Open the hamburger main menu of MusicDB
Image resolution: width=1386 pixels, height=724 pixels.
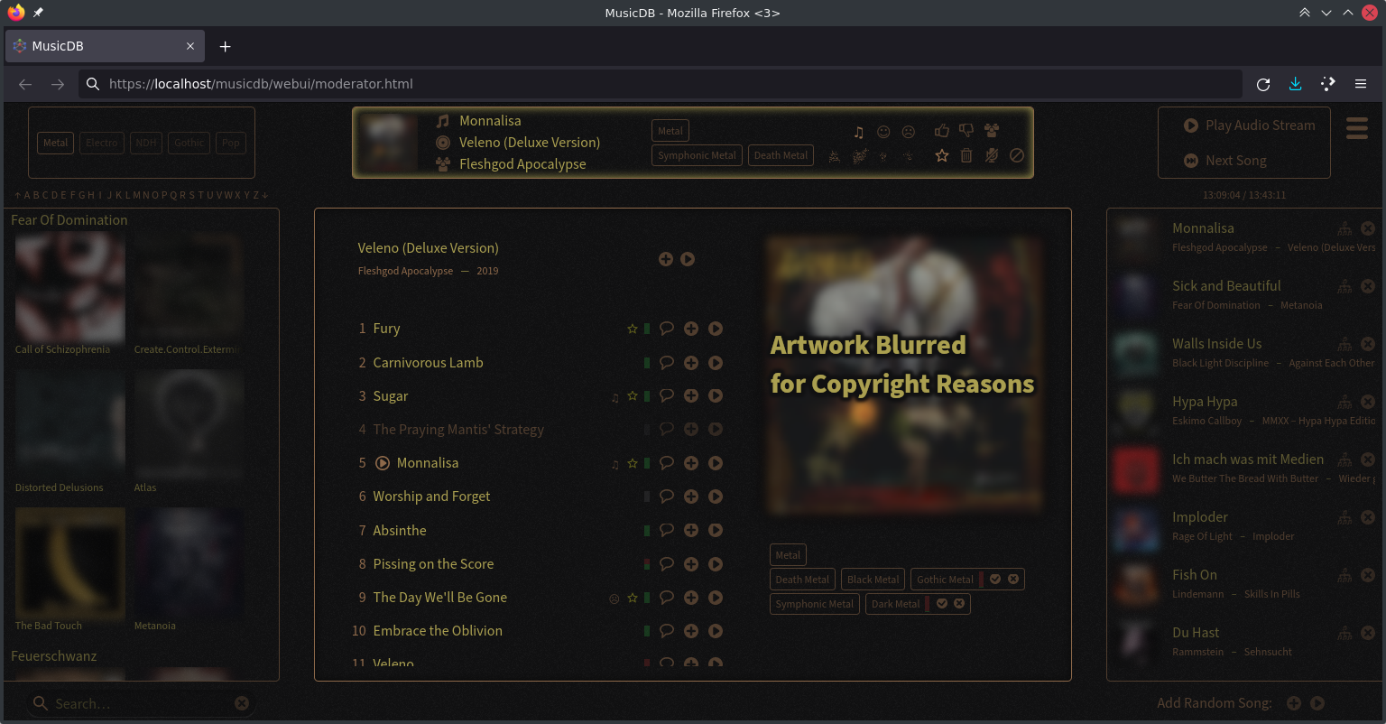[1356, 129]
